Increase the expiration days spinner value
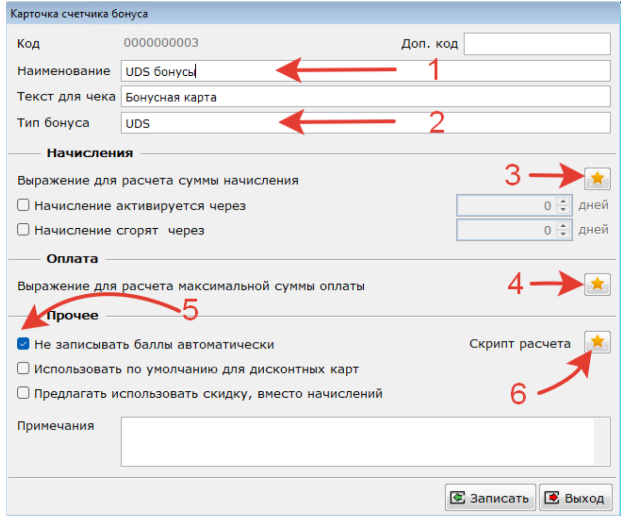Screen dimensions: 624x523 click(563, 225)
